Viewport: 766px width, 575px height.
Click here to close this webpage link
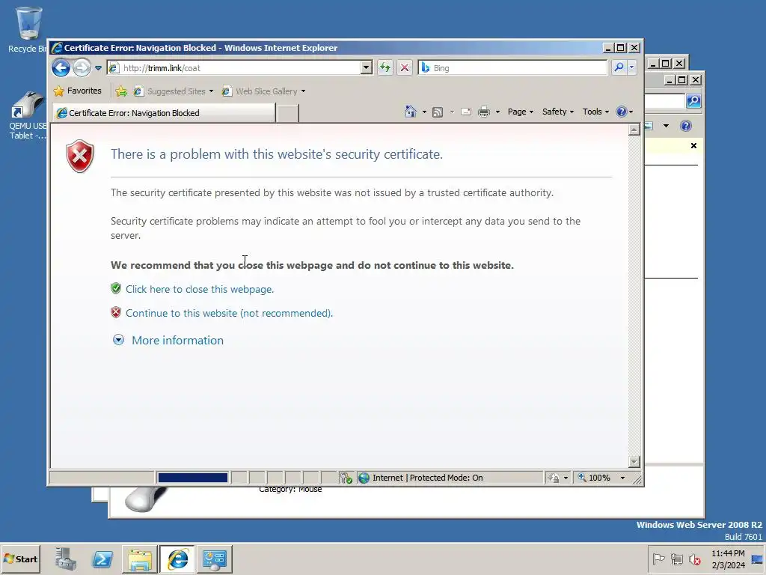tap(199, 289)
